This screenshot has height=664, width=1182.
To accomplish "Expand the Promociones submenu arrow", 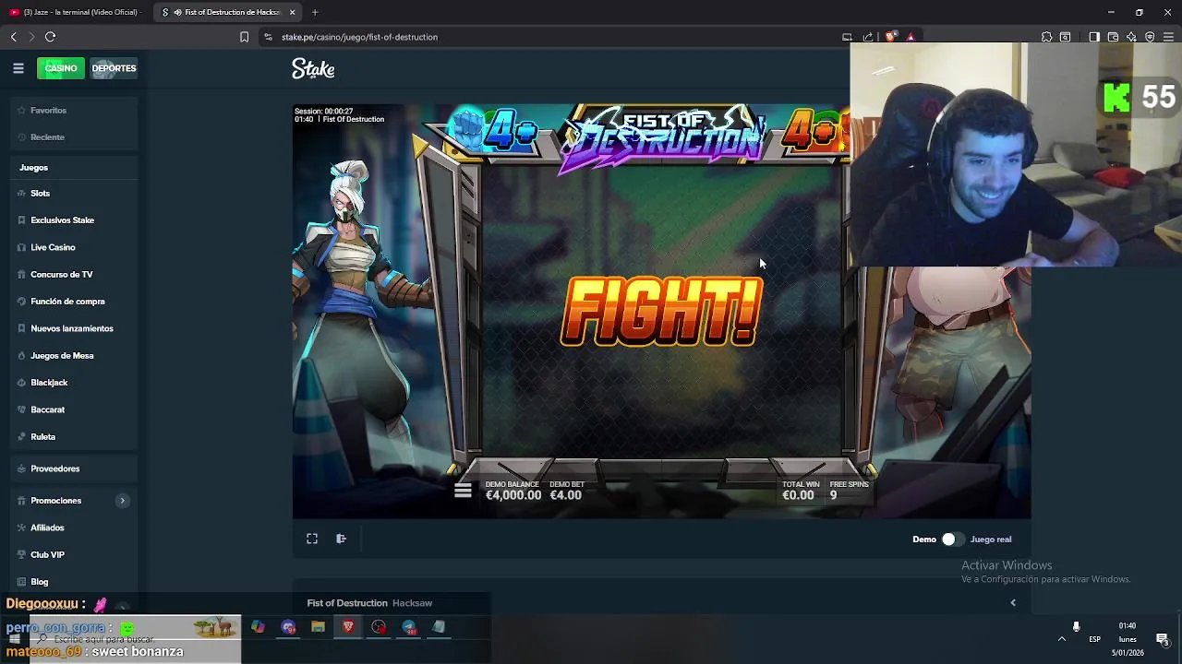I will click(122, 501).
